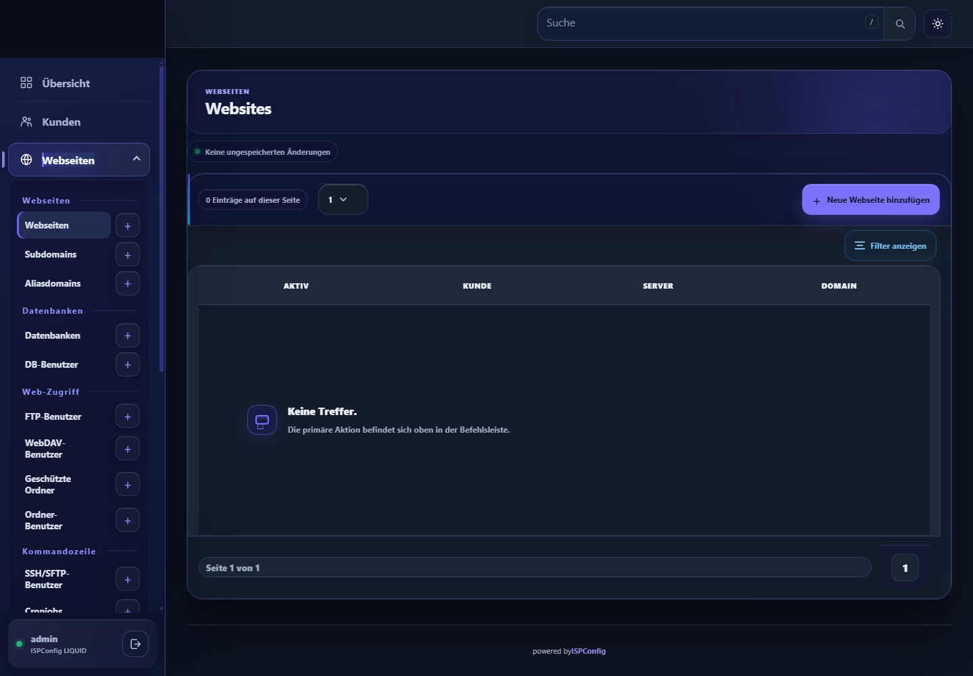Open Geschützte Ordner list
This screenshot has height=676, width=973.
(x=64, y=485)
